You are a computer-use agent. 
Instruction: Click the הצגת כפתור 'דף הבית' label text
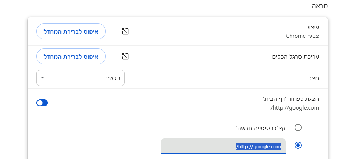tap(291, 99)
